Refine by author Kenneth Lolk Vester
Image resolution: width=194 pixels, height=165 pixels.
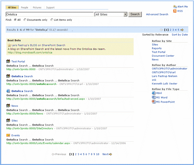tap(164, 84)
